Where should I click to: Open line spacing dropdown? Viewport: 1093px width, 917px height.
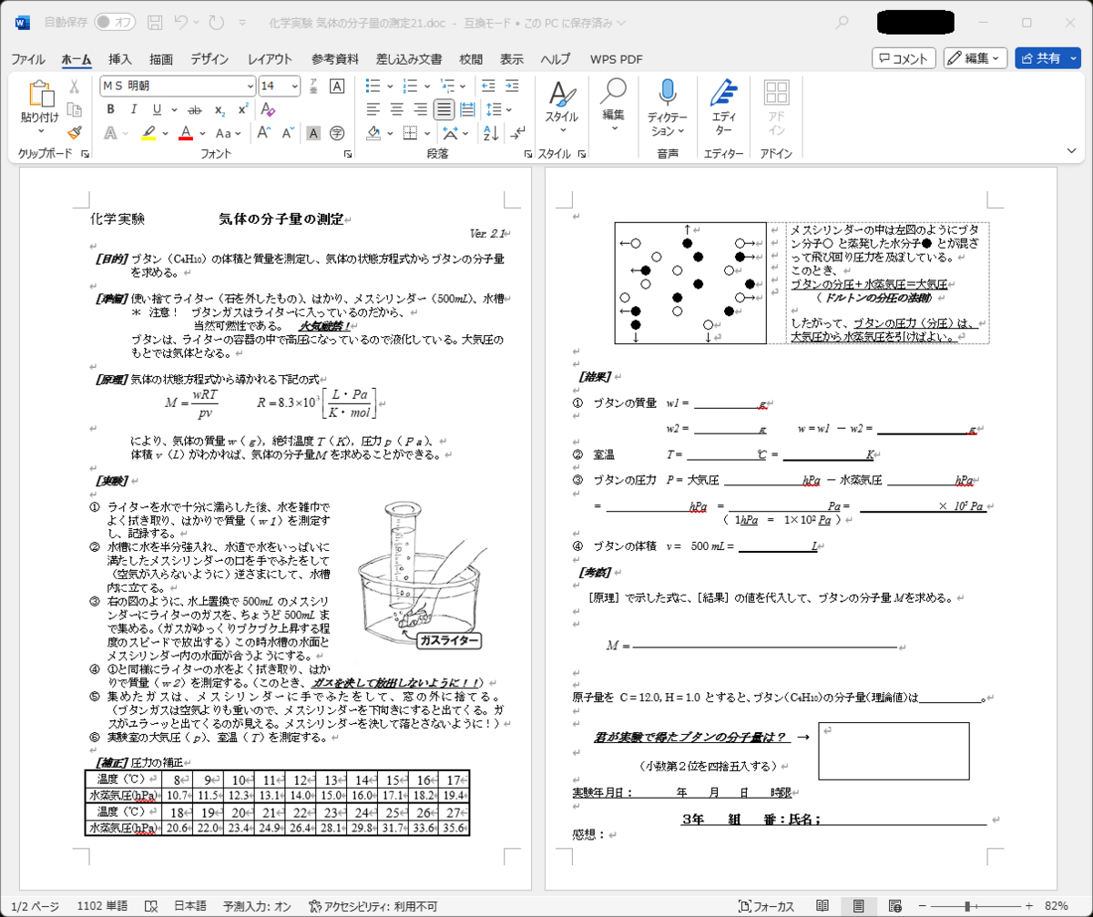point(507,109)
